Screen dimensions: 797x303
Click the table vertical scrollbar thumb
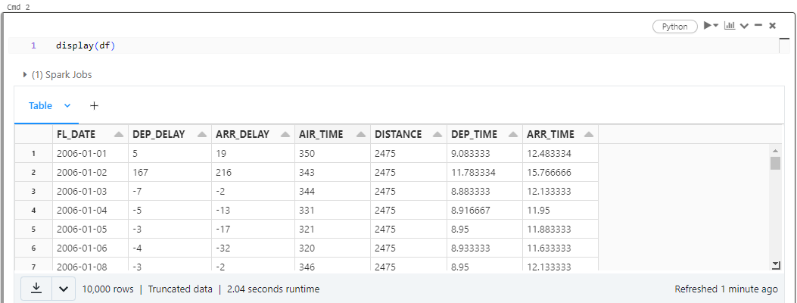775,163
